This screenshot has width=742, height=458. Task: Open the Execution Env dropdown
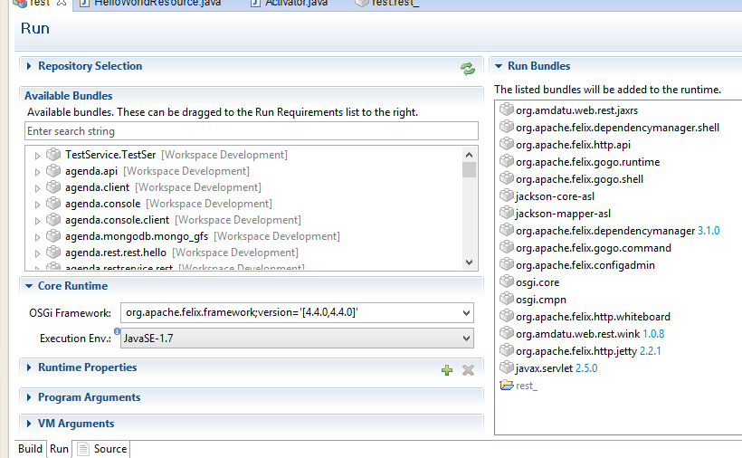[x=466, y=339]
